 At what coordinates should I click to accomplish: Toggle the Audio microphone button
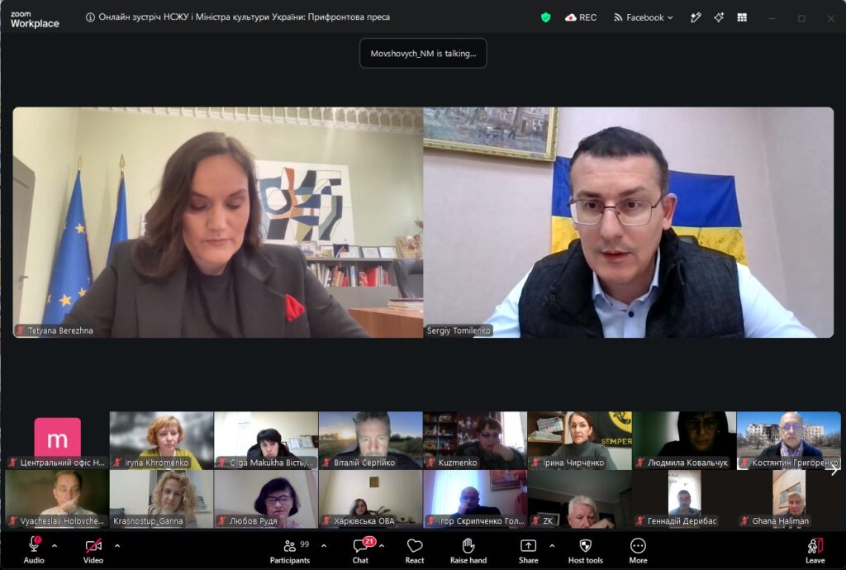pos(33,550)
